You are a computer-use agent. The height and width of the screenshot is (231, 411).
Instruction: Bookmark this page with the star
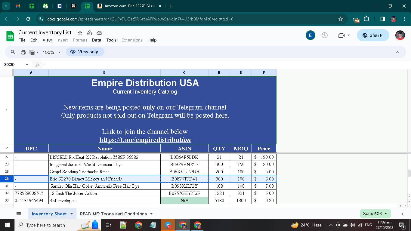coord(341,19)
